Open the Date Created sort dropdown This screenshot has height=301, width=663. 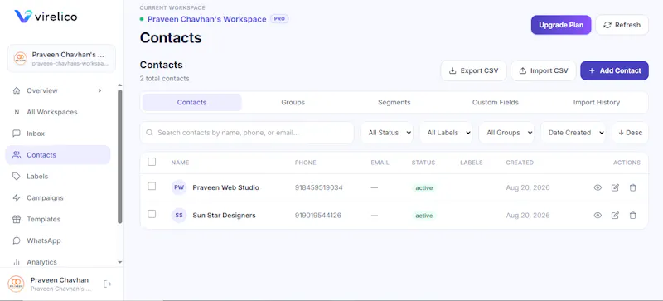pyautogui.click(x=573, y=133)
